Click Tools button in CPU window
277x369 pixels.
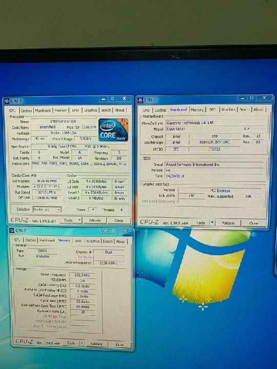68,220
